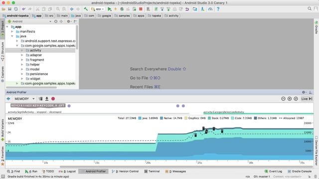The height and width of the screenshot is (179, 319).
Task: Toggle the Captures tool window strip
Action: 2,74
